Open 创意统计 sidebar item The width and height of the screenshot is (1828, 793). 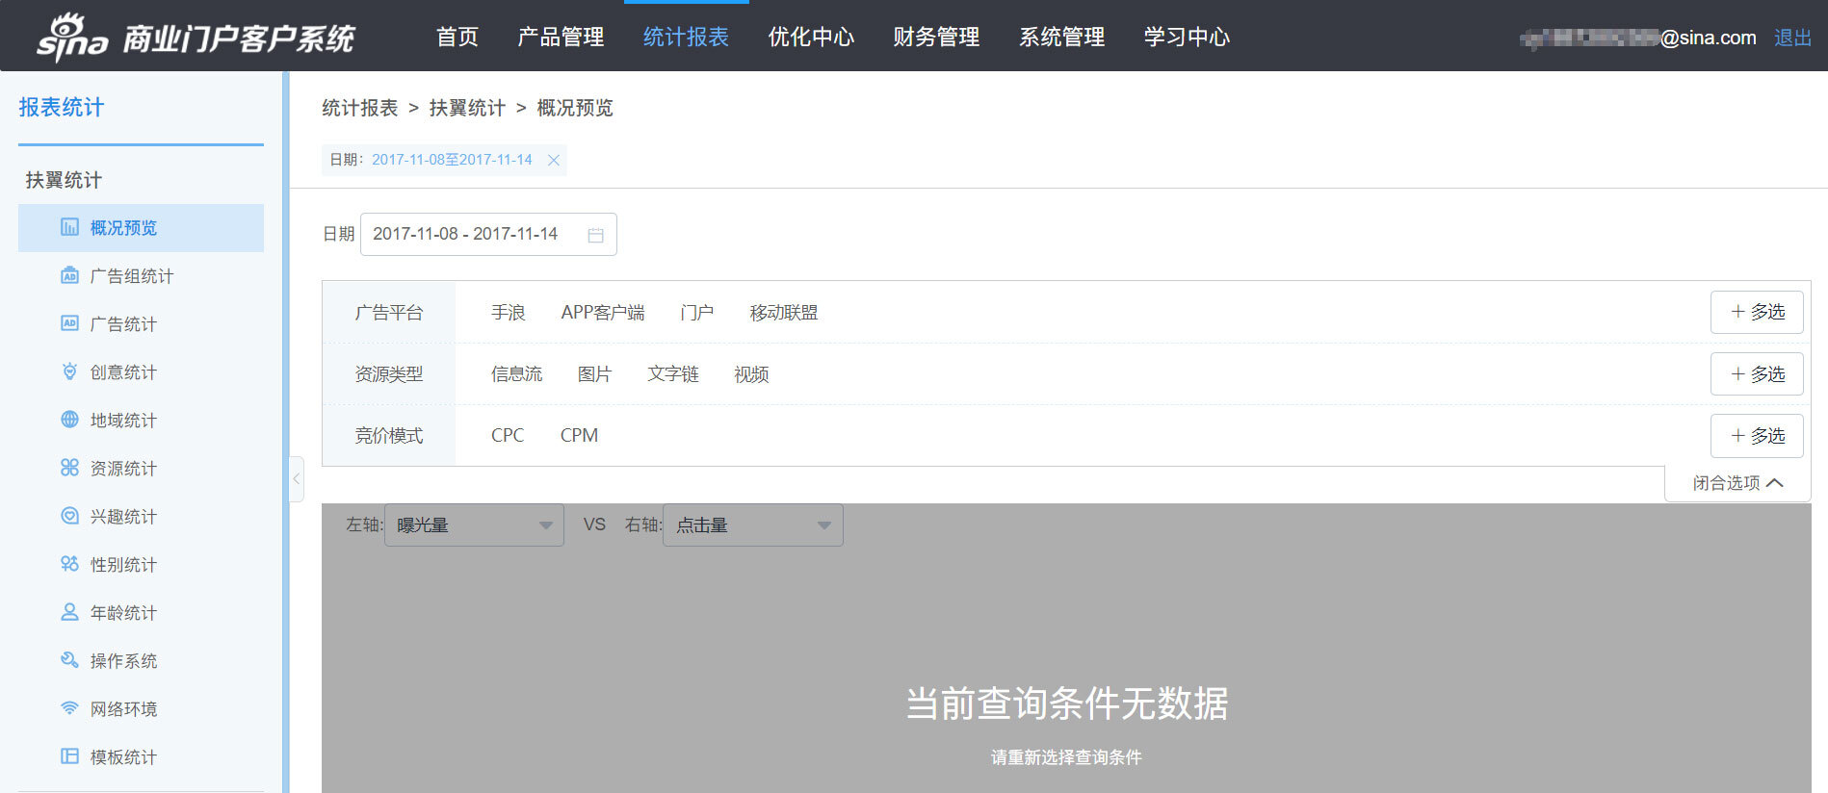coord(141,372)
